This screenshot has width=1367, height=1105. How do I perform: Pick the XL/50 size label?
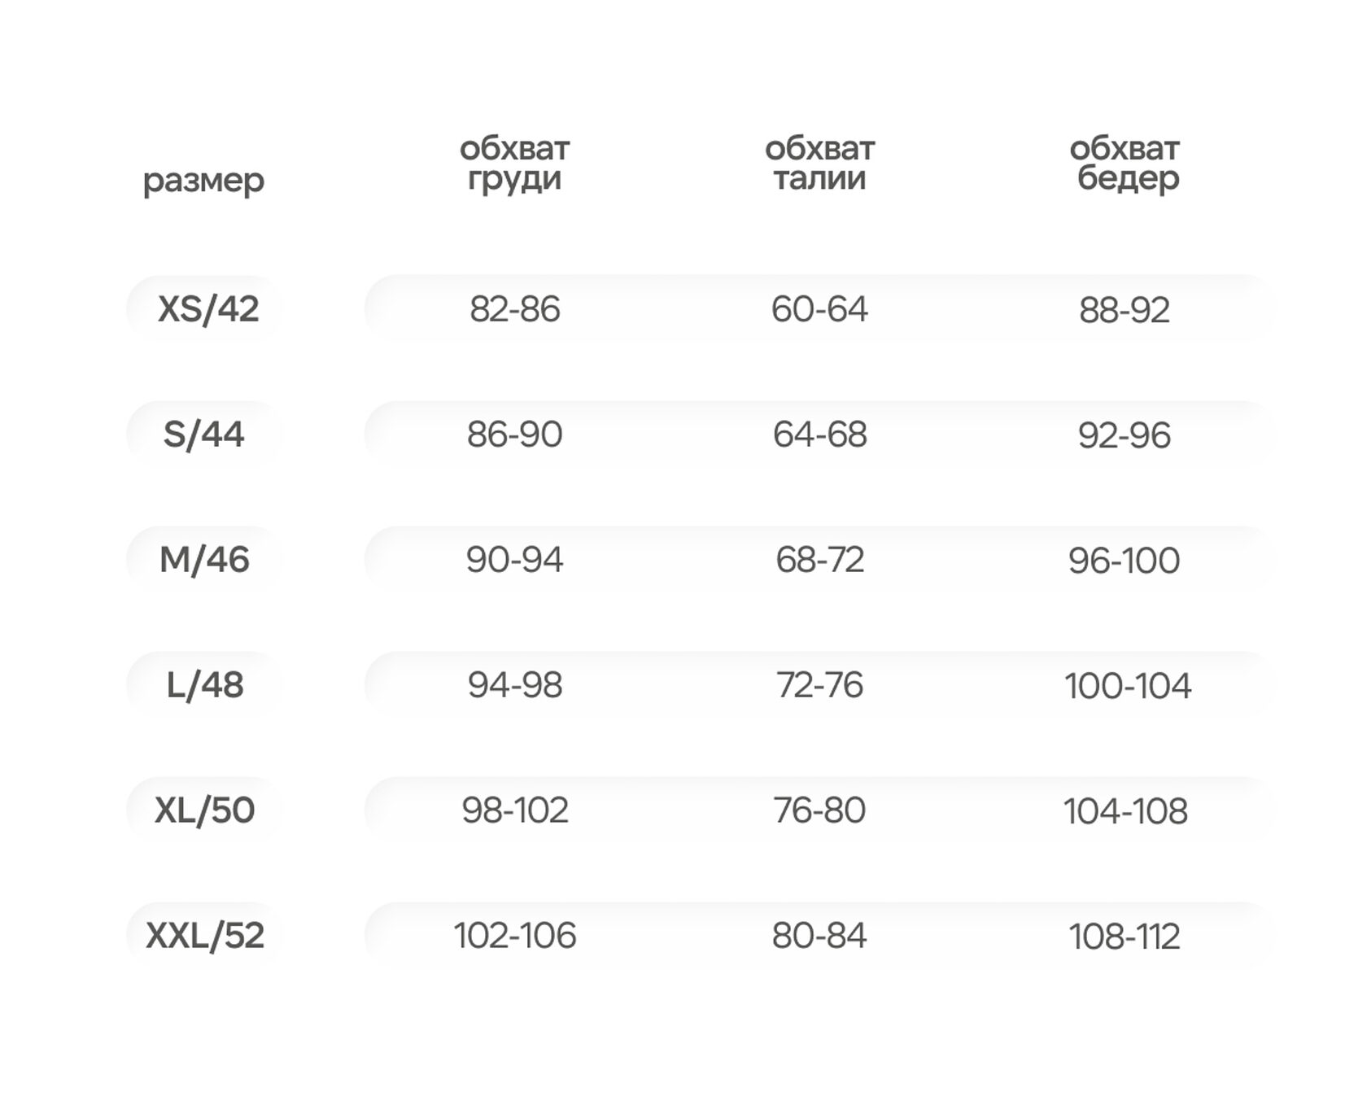pyautogui.click(x=204, y=810)
